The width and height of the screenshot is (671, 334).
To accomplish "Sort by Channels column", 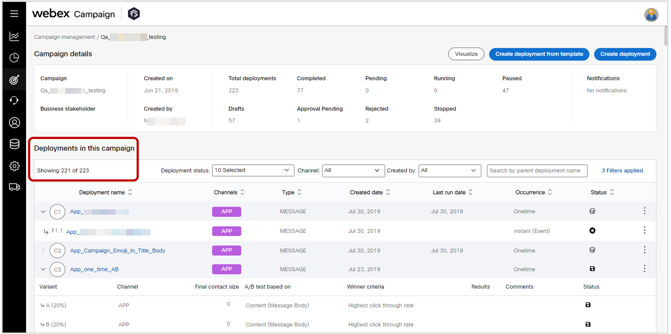I will click(x=242, y=192).
